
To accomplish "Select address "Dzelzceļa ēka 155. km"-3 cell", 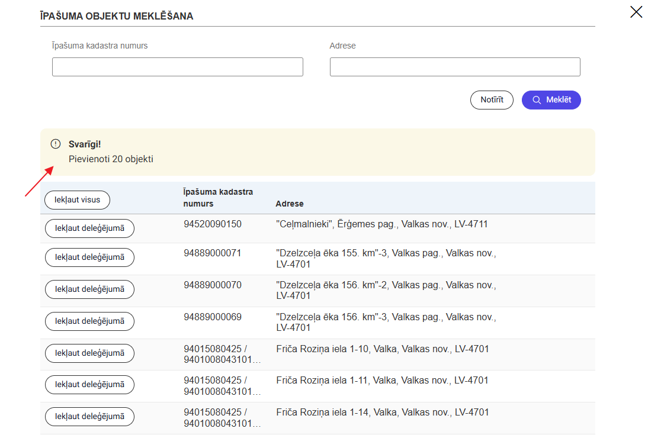I will 386,259.
